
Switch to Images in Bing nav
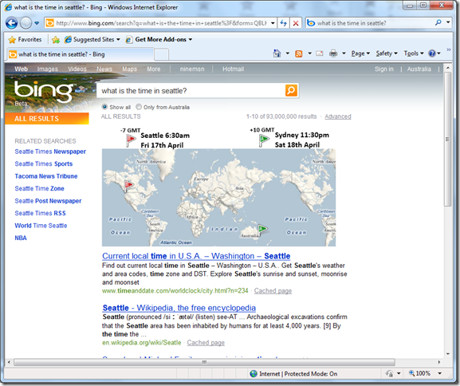click(x=48, y=69)
